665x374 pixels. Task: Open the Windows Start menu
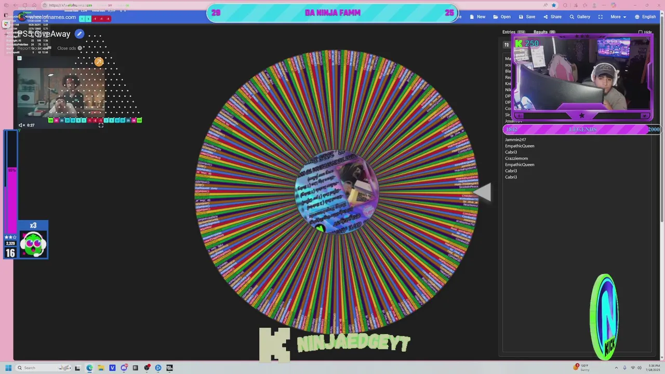(8, 368)
